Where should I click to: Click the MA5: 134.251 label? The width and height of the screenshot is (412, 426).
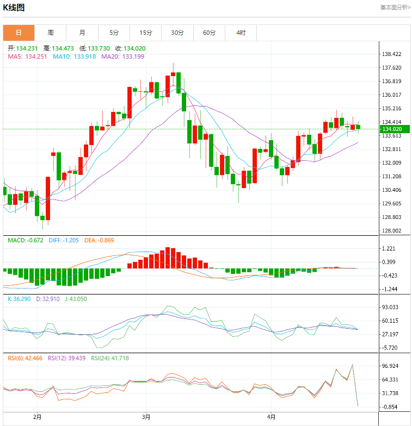(27, 57)
